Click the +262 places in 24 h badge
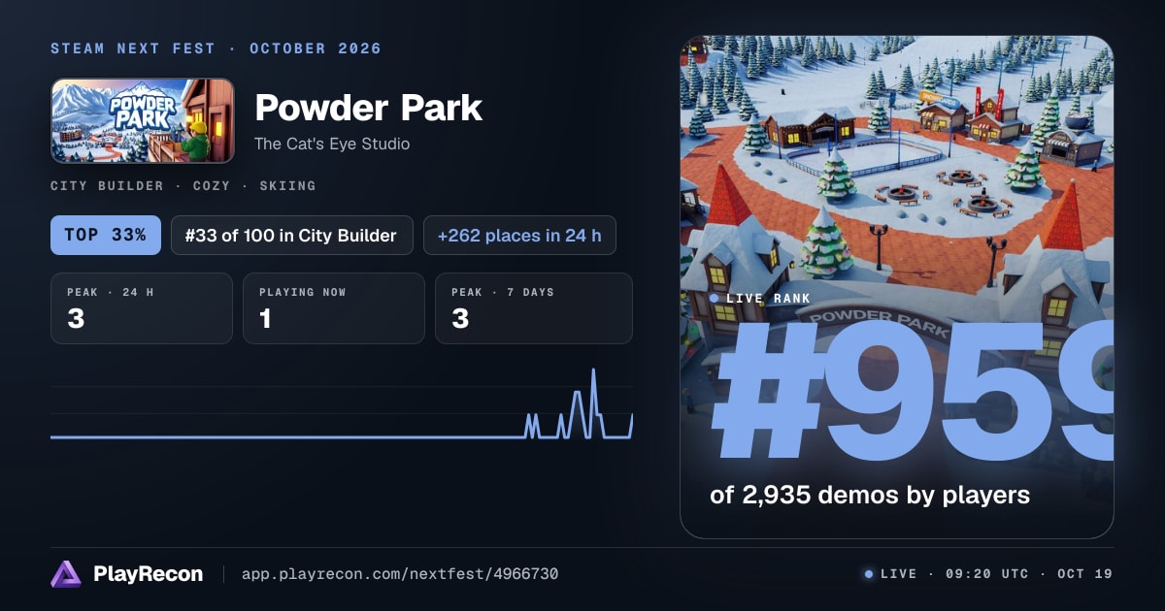 tap(519, 235)
